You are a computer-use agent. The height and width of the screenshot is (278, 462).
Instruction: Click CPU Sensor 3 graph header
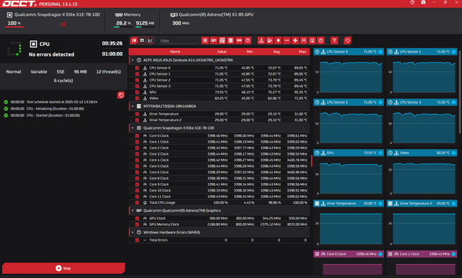pyautogui.click(x=422, y=102)
